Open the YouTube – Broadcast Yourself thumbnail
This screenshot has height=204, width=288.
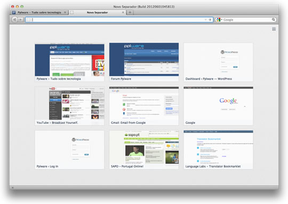(70, 106)
